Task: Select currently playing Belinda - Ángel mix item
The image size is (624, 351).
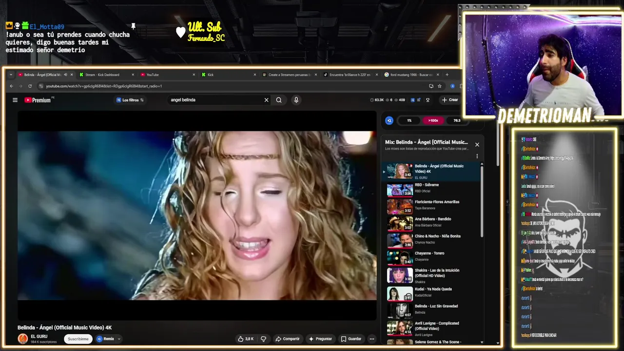Action: coord(431,172)
